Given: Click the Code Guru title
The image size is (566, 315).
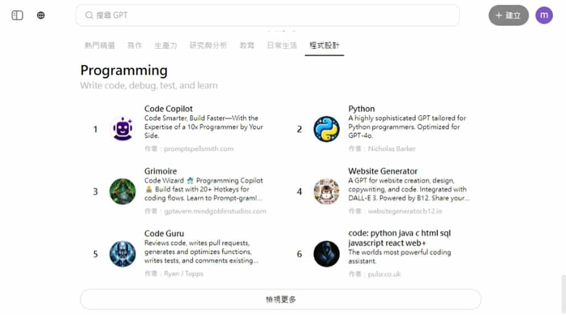Looking at the screenshot, I should pos(164,234).
